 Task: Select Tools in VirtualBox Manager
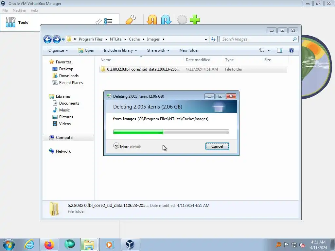tap(17, 23)
